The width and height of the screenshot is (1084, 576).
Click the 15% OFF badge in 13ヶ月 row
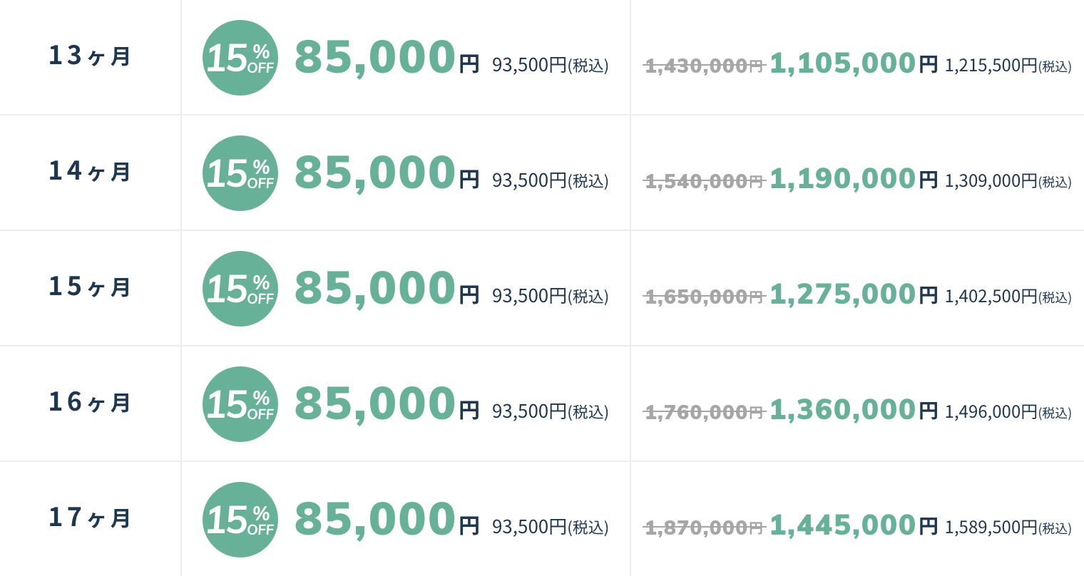pyautogui.click(x=240, y=58)
